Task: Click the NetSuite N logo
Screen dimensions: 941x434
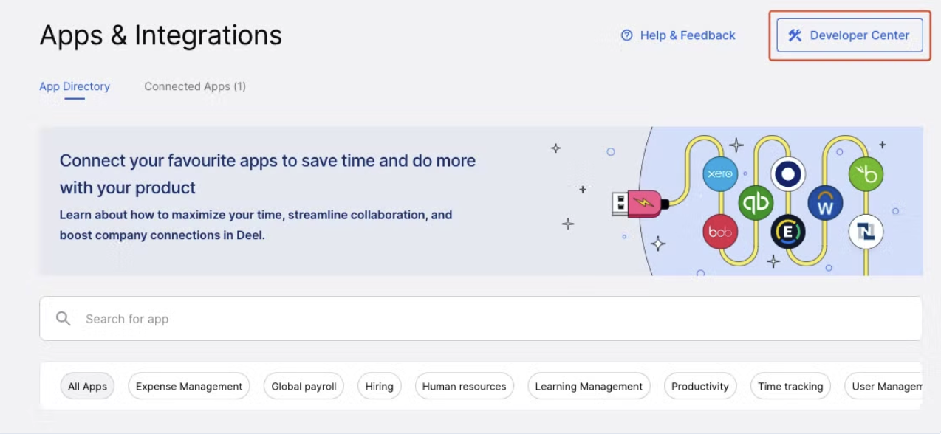Action: point(866,232)
